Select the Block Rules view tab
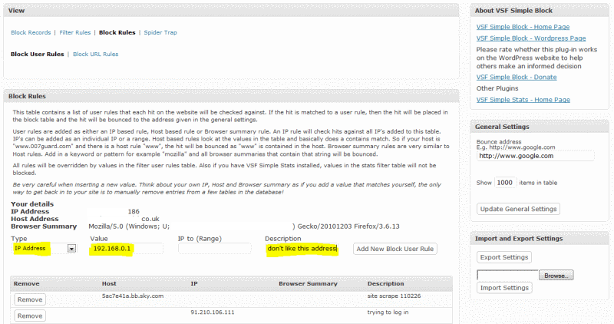The image size is (614, 324). tap(117, 32)
